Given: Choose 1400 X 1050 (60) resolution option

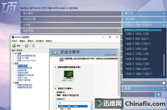Looking at the screenshot, I should tap(143, 49).
